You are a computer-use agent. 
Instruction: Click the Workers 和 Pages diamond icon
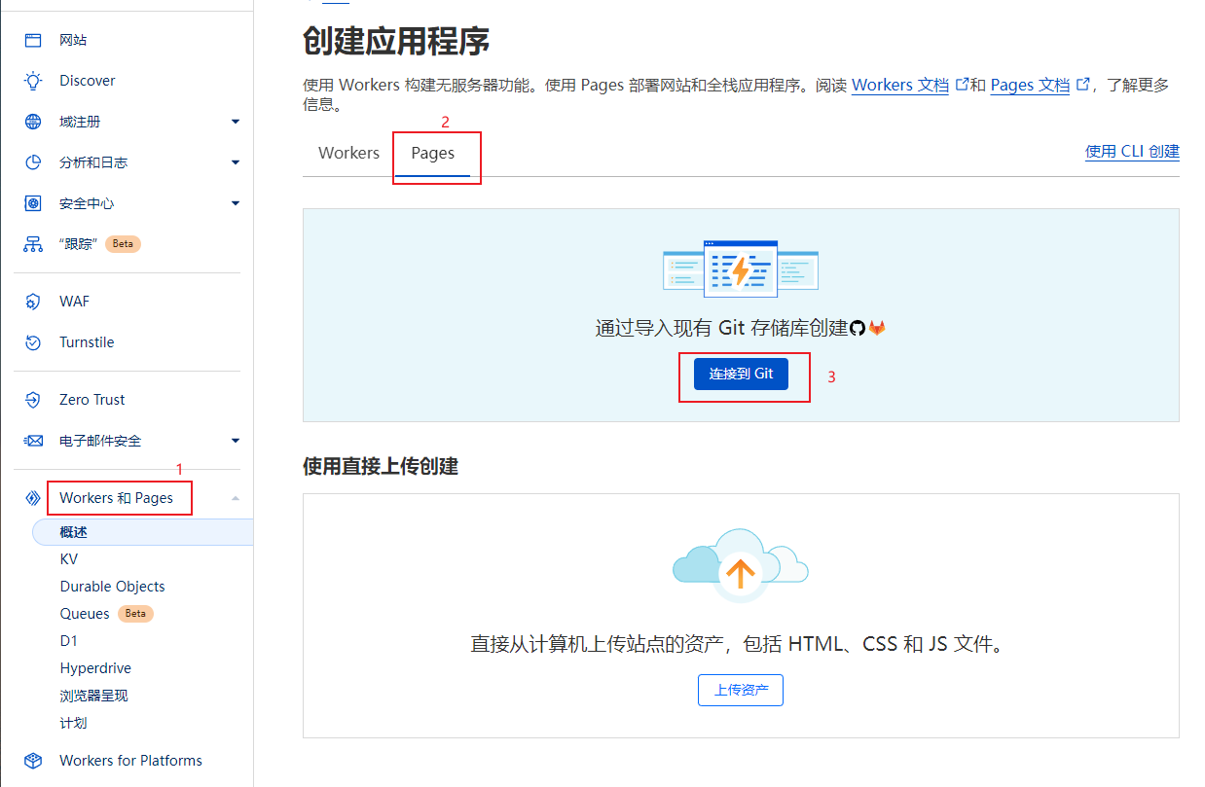tap(33, 498)
